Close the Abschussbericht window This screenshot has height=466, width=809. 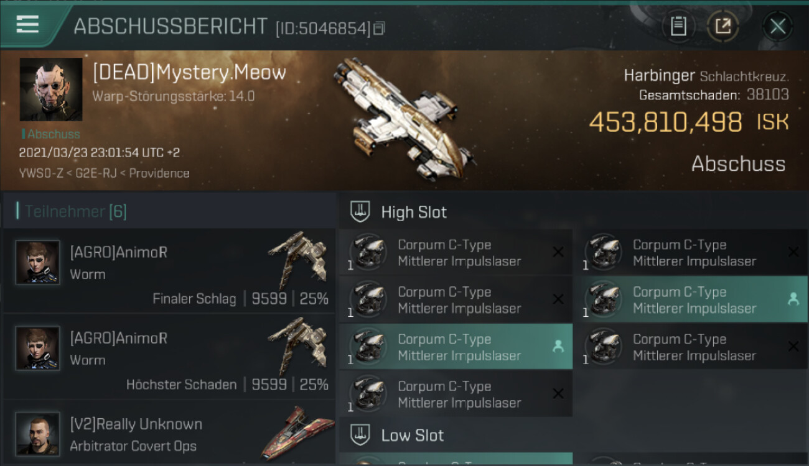(x=777, y=26)
